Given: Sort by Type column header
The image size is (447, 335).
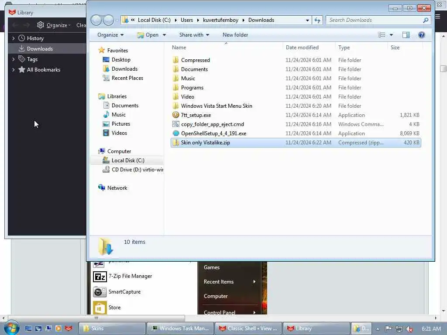Looking at the screenshot, I should pyautogui.click(x=361, y=48).
